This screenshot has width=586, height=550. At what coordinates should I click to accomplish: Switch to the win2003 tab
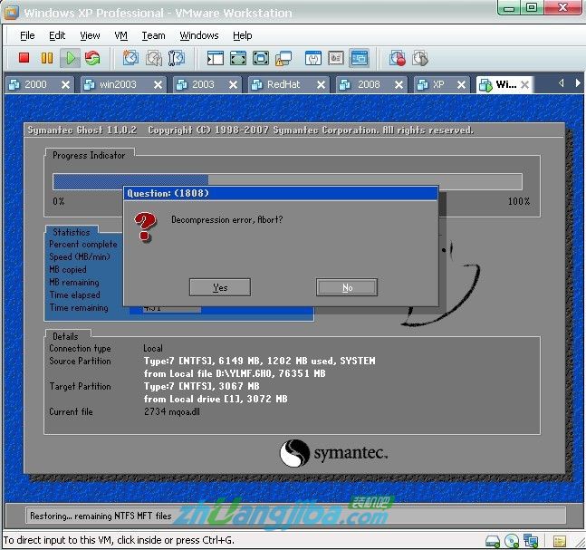pos(117,84)
